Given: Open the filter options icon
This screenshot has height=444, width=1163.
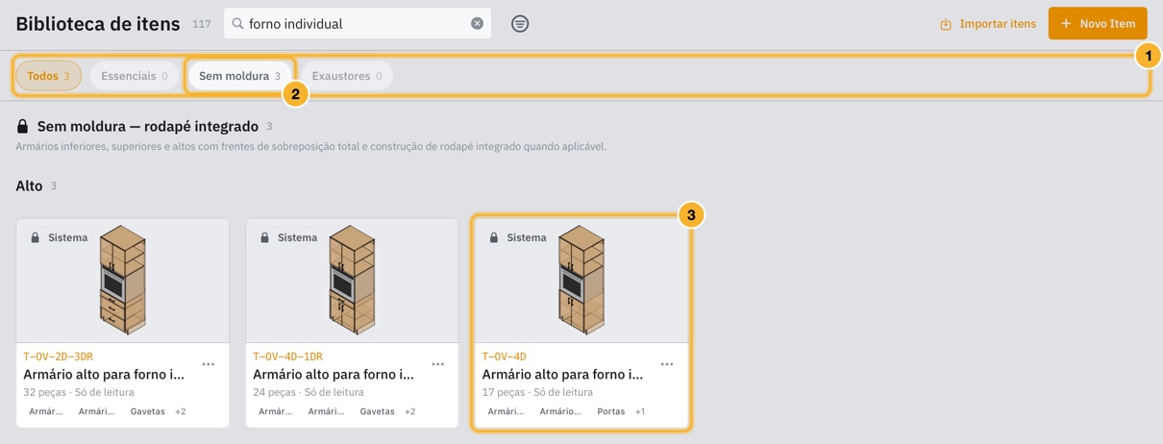Looking at the screenshot, I should (x=520, y=23).
